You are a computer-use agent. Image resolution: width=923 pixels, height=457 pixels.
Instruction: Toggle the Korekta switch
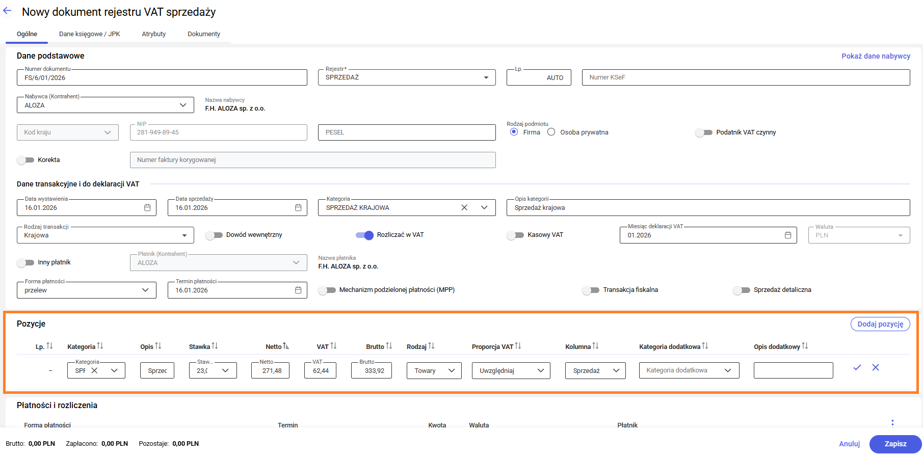point(25,160)
